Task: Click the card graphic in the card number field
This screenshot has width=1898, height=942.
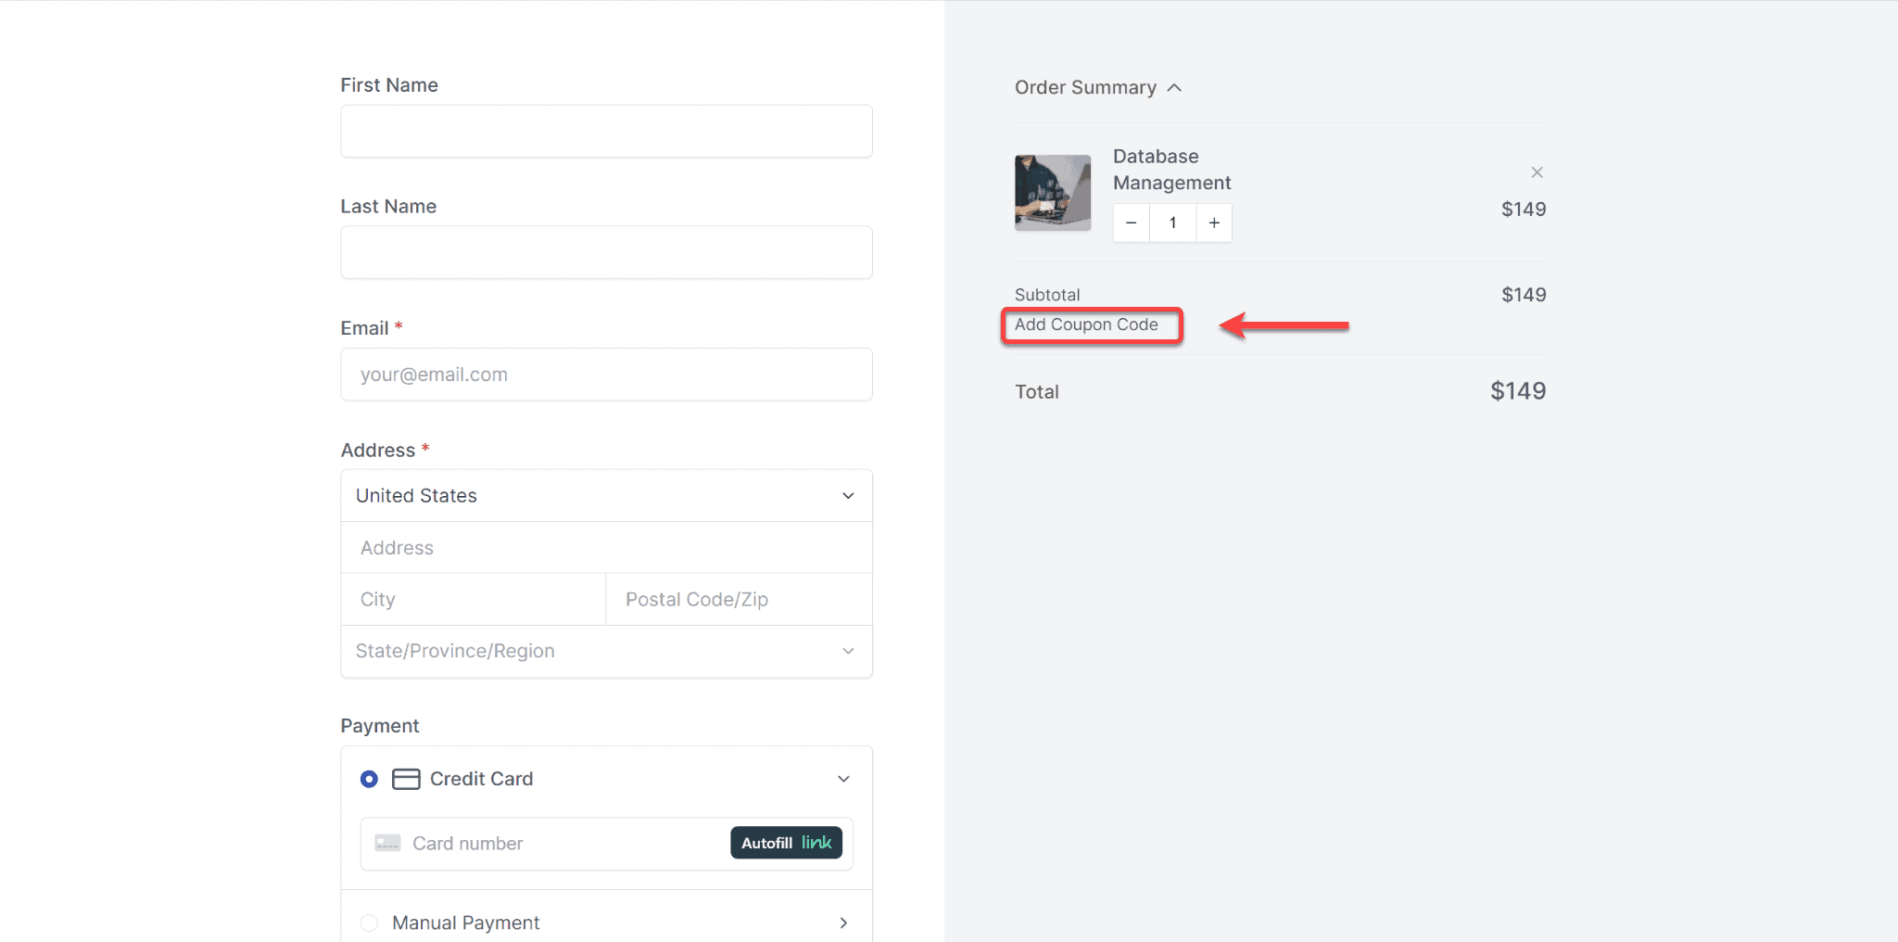Action: pos(386,843)
